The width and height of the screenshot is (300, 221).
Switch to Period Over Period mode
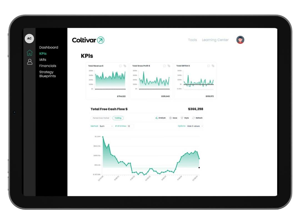[x=101, y=118]
